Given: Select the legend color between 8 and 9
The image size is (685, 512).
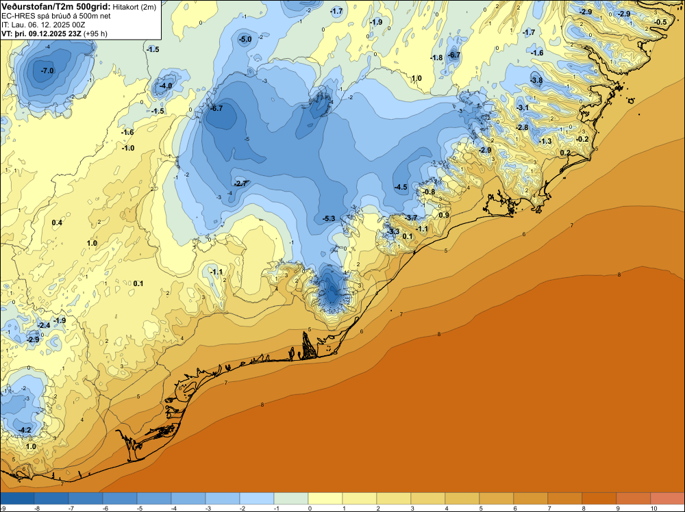Looking at the screenshot, I should point(599,498).
